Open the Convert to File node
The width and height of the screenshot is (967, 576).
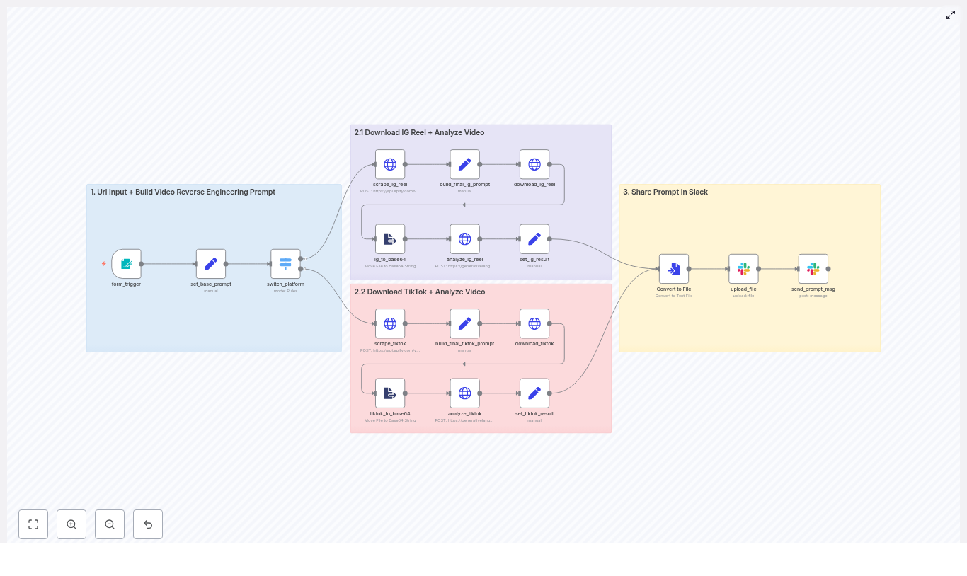pos(674,269)
